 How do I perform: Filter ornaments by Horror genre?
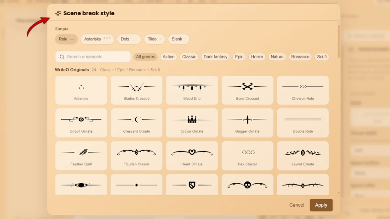(x=257, y=57)
